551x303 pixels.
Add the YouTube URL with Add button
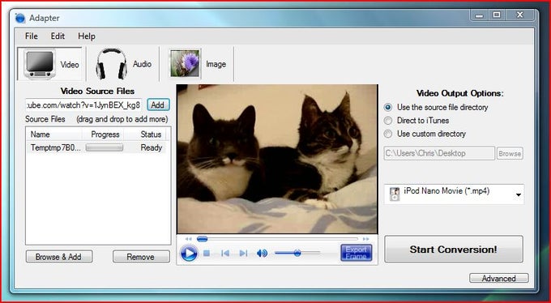(158, 105)
